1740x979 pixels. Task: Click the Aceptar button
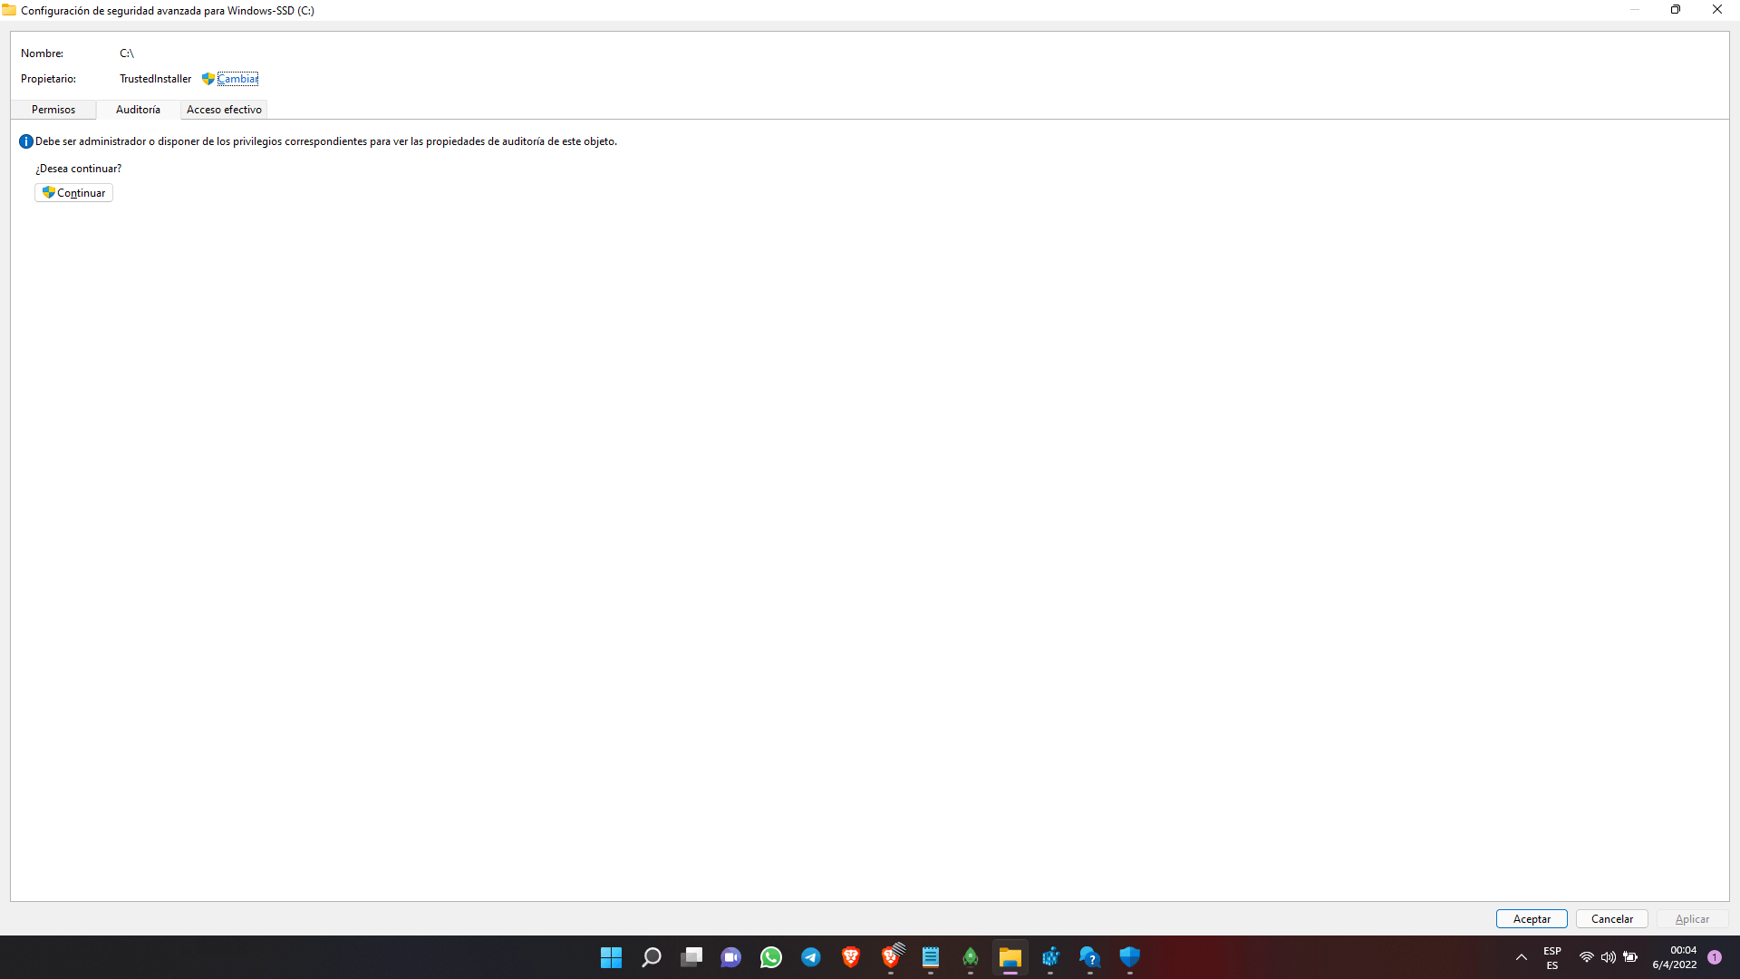pos(1532,918)
